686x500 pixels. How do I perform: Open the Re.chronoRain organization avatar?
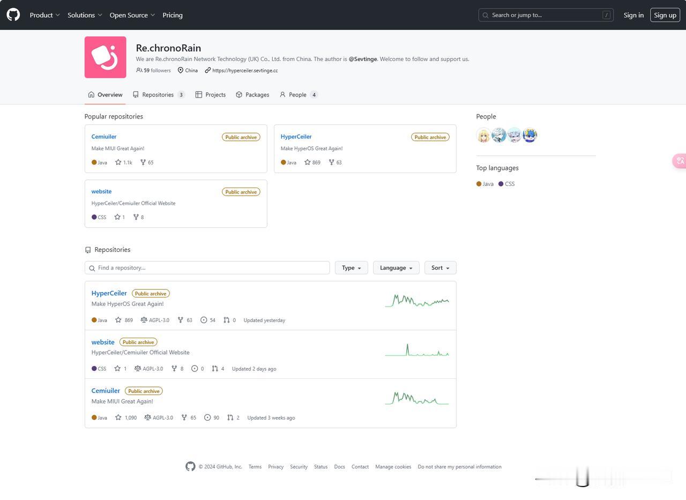pyautogui.click(x=105, y=57)
